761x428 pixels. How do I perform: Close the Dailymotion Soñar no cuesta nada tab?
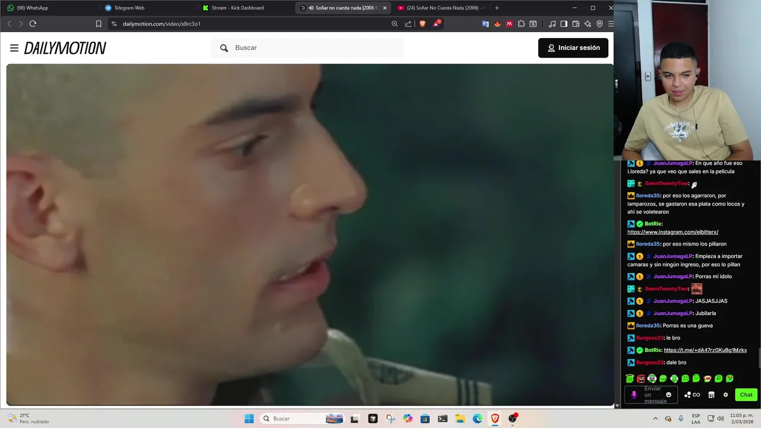tap(385, 8)
